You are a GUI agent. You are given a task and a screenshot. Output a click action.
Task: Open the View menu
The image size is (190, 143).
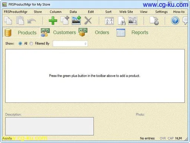pyautogui.click(x=144, y=12)
